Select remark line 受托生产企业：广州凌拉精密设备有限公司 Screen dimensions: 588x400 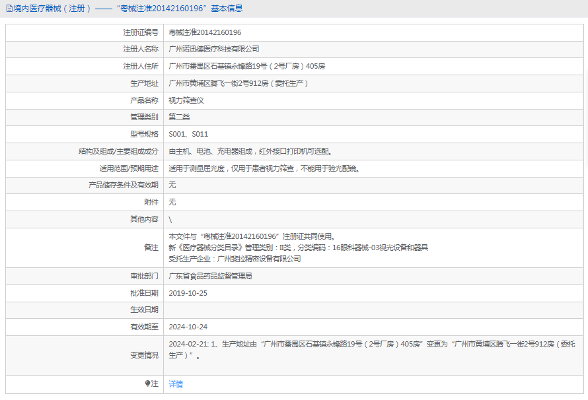pyautogui.click(x=235, y=259)
